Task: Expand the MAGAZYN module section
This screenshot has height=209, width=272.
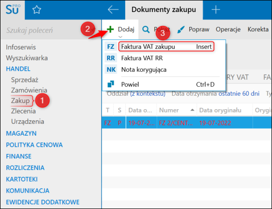Action: [x=21, y=133]
